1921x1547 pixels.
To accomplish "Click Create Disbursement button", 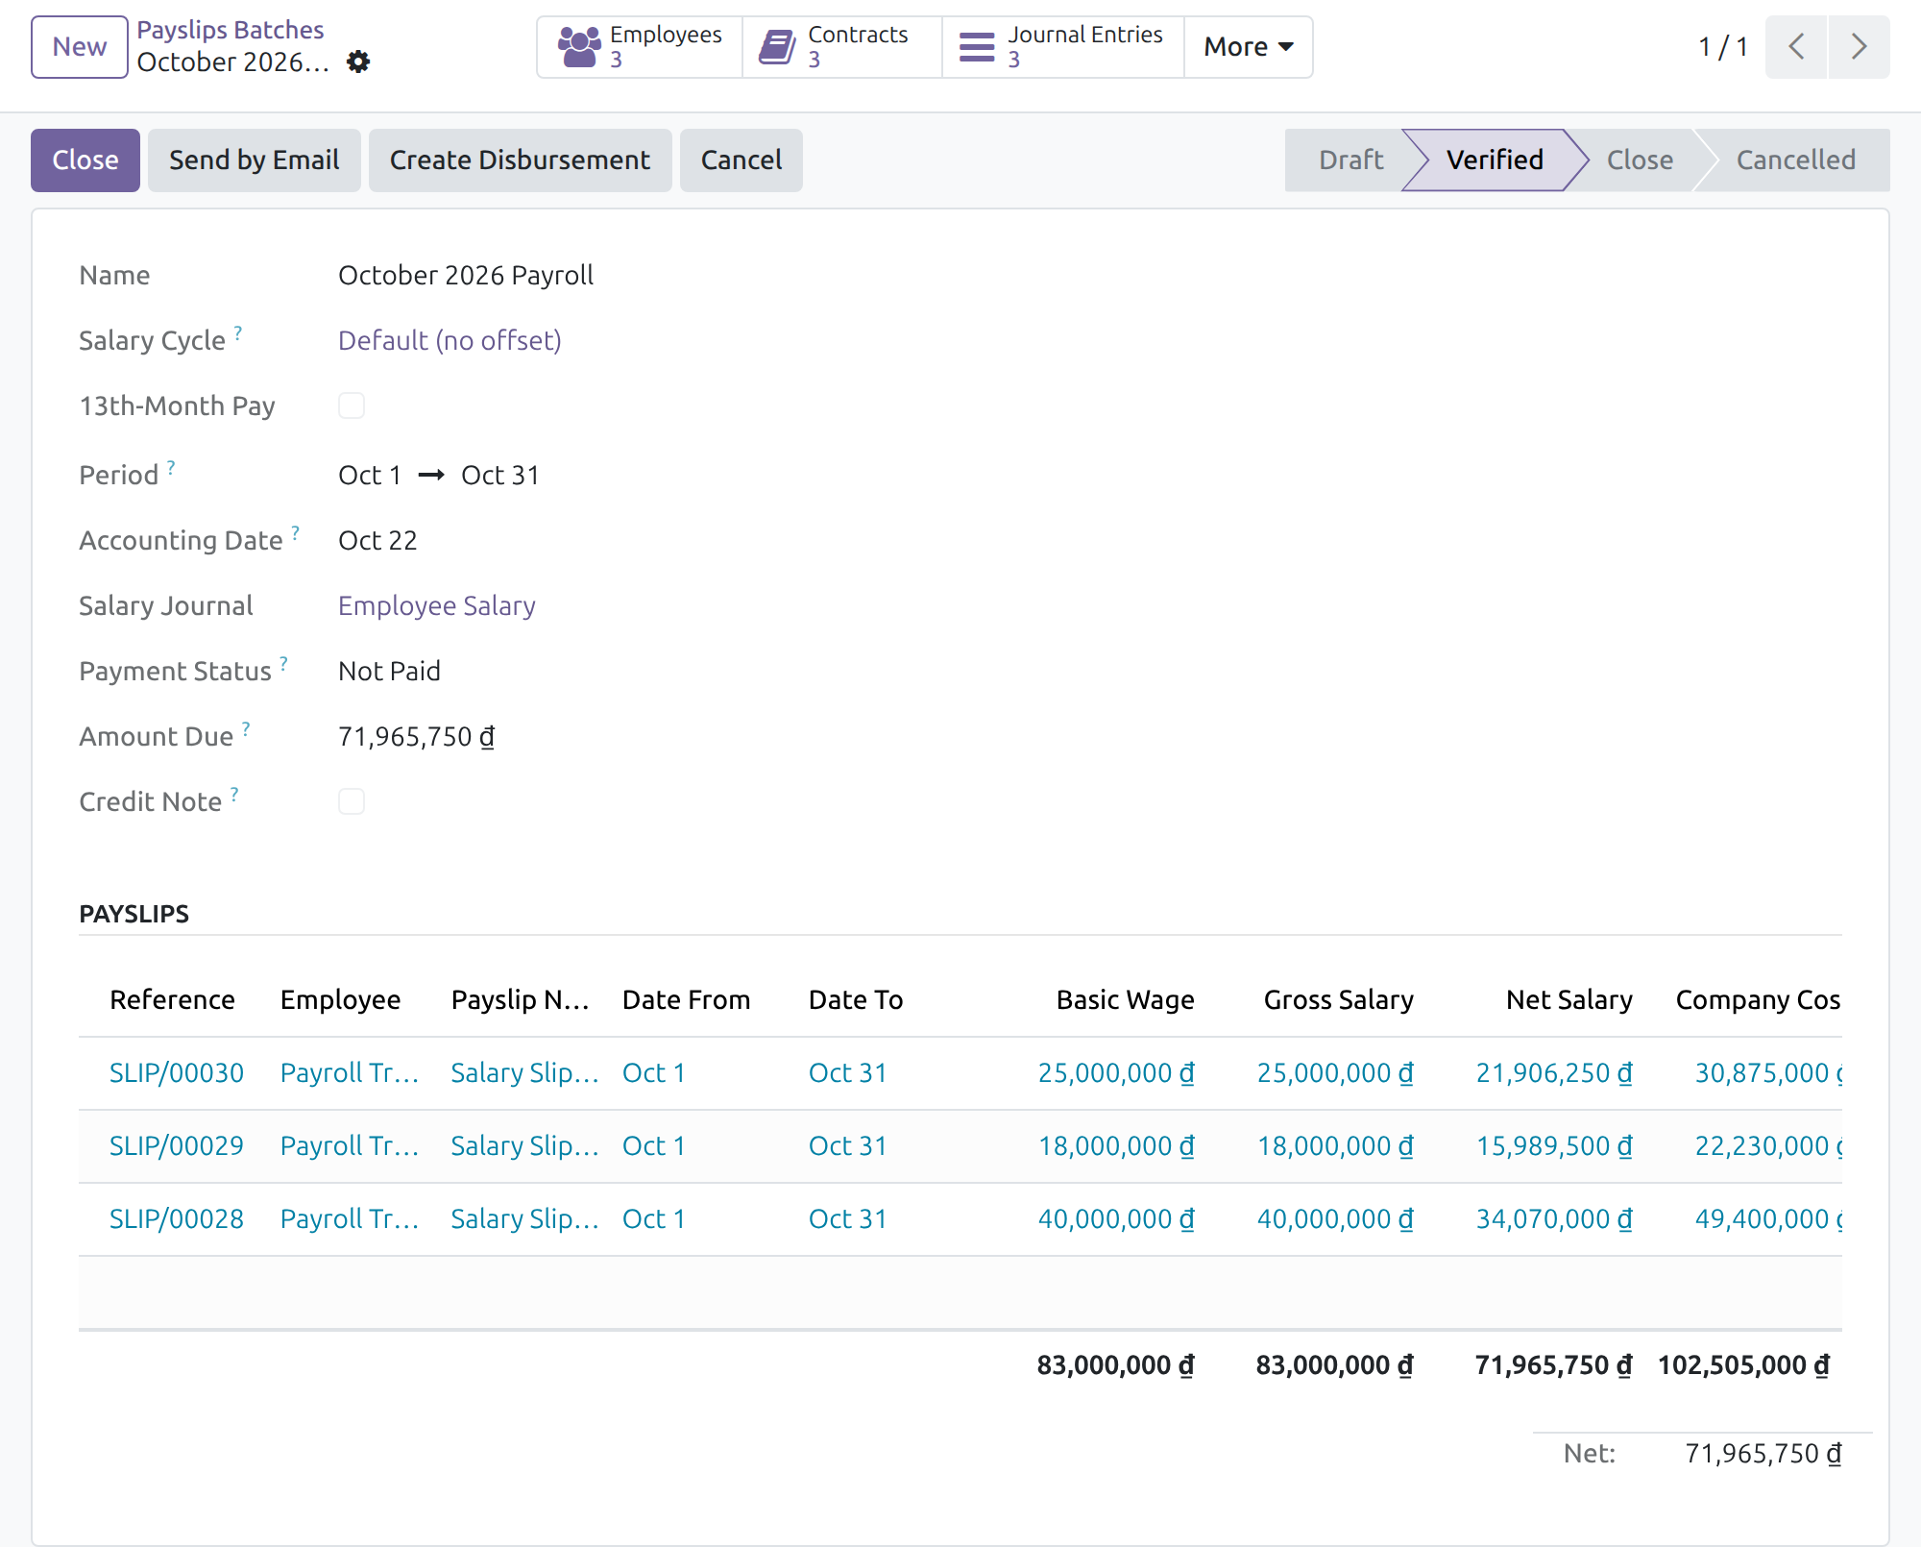I will pos(520,160).
